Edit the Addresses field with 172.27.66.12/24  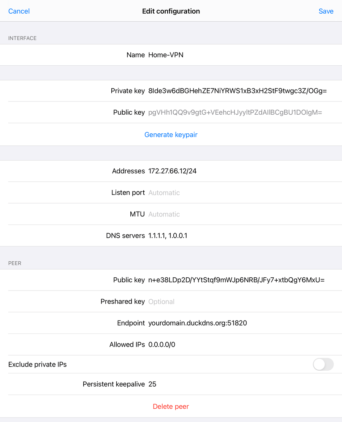[172, 171]
